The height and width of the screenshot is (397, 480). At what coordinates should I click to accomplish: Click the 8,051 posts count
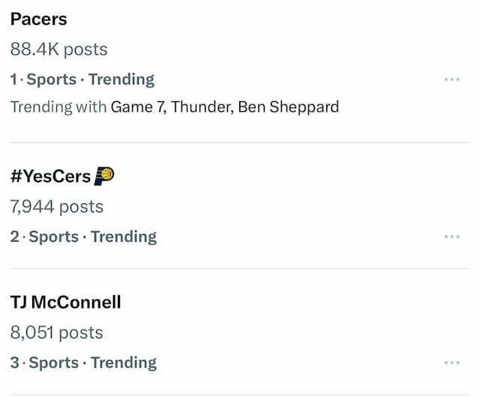coord(56,332)
